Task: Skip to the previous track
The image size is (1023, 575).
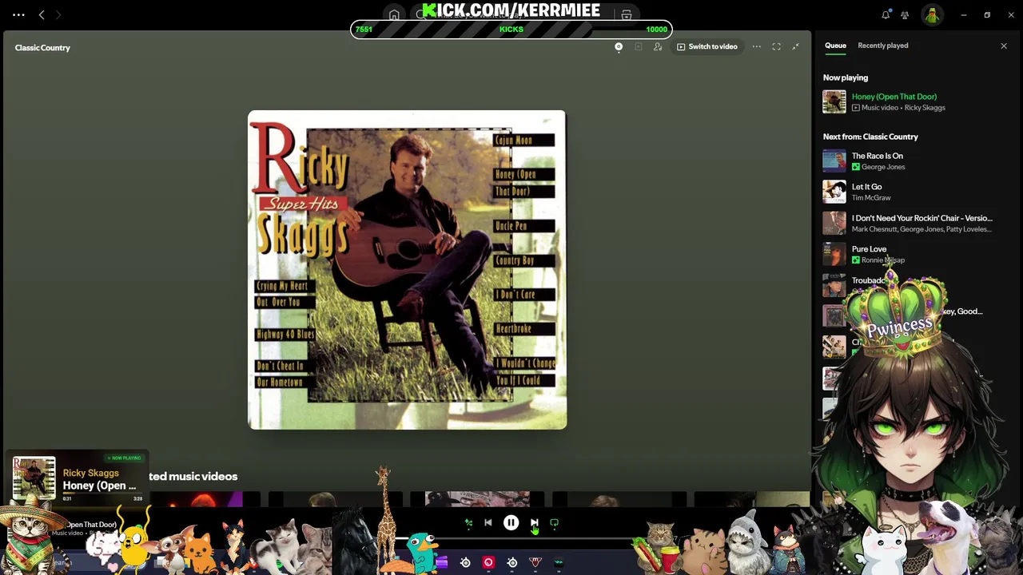Action: coord(488,523)
